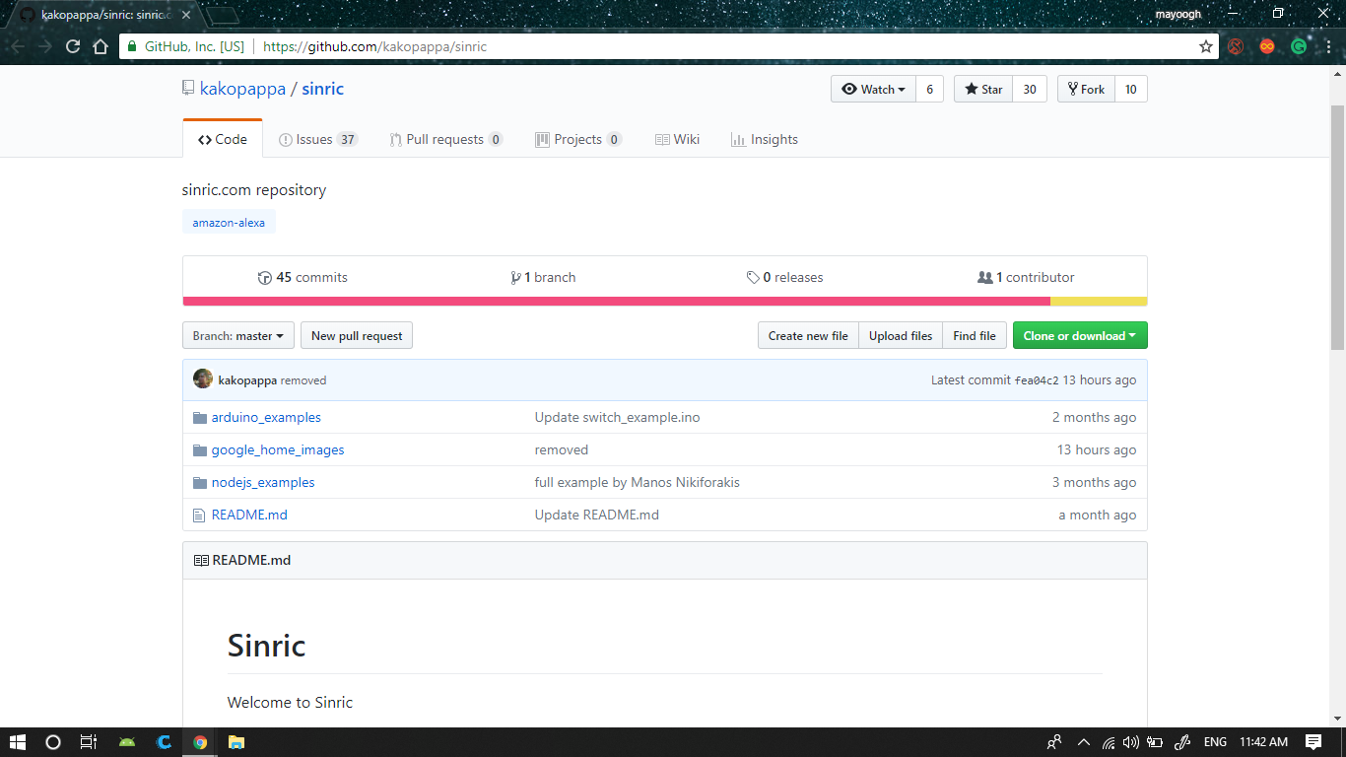The height and width of the screenshot is (757, 1346).
Task: Open the Windows Start menu
Action: click(18, 742)
